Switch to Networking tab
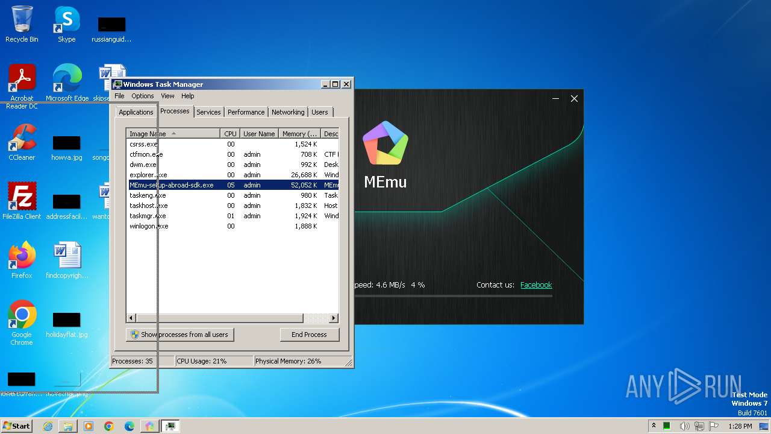Image resolution: width=771 pixels, height=434 pixels. pos(288,112)
